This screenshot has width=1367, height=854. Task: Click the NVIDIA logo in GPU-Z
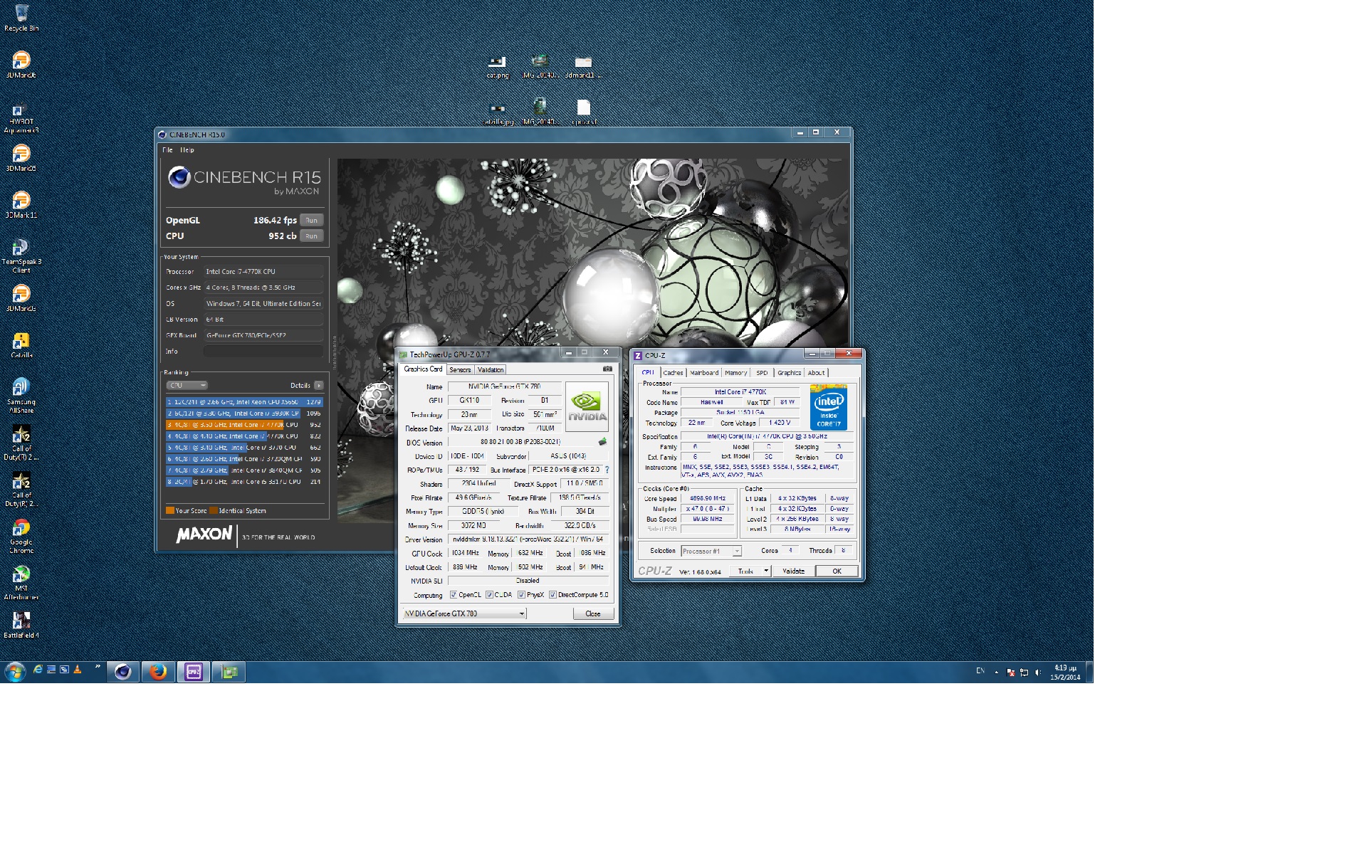(587, 406)
